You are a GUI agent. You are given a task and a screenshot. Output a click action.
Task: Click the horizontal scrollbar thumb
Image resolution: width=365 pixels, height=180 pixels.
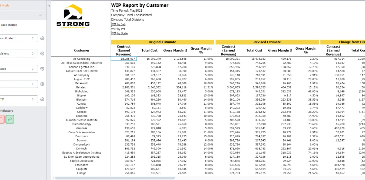(x=115, y=178)
